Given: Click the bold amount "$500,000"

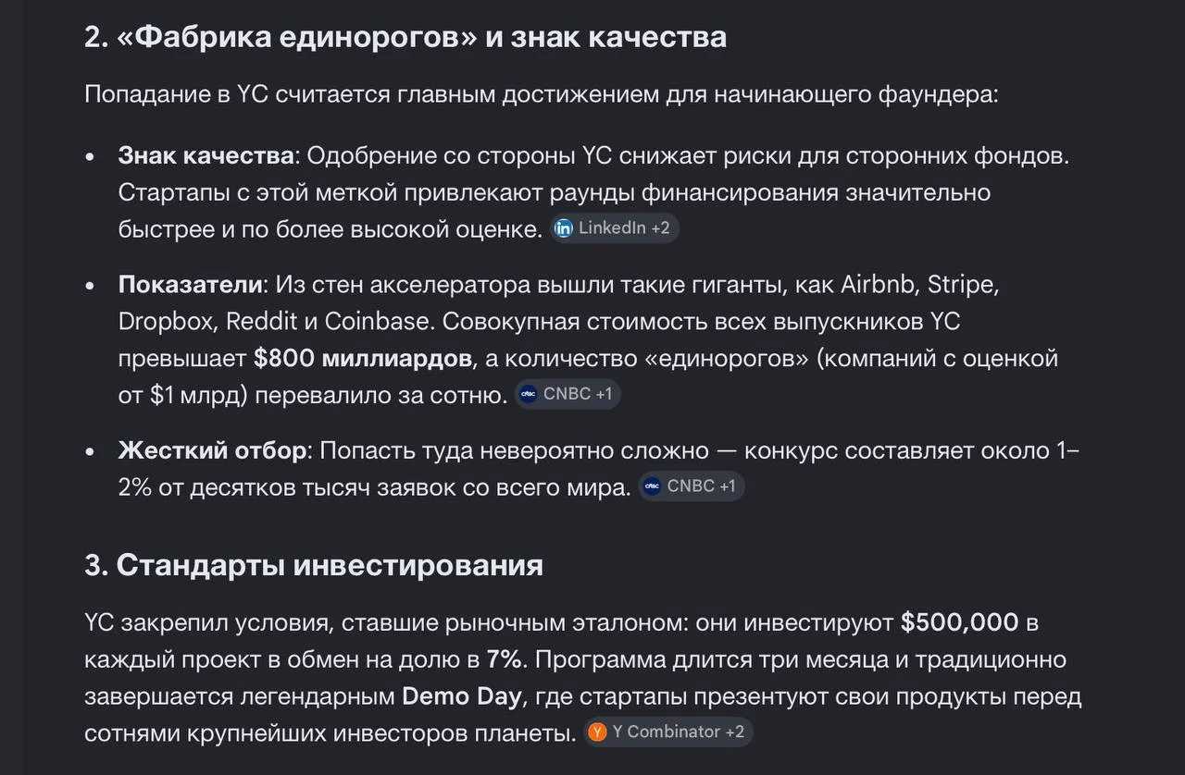Looking at the screenshot, I should 959,622.
